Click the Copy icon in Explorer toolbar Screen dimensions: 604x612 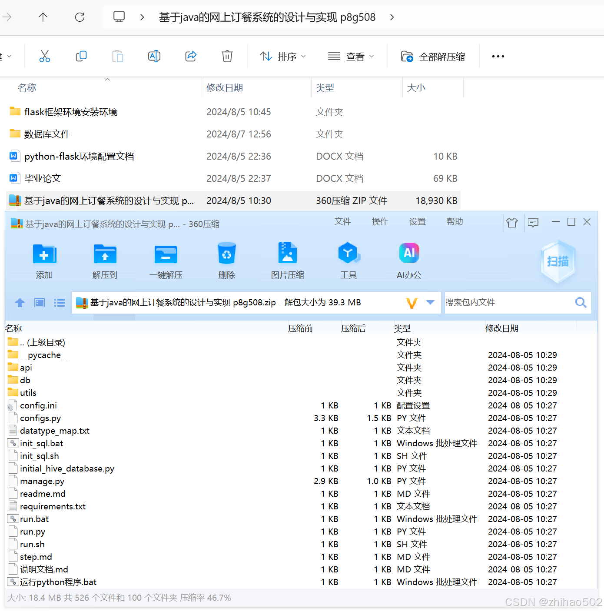(81, 56)
